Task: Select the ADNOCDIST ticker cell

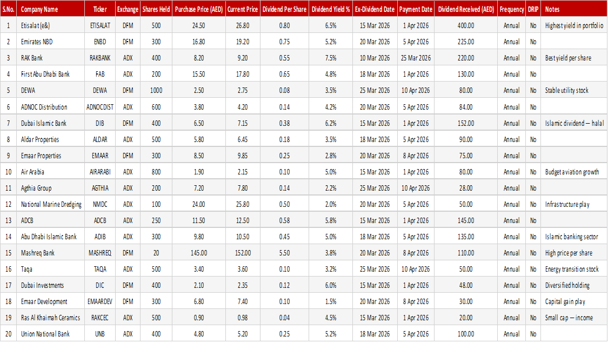Action: tap(99, 107)
